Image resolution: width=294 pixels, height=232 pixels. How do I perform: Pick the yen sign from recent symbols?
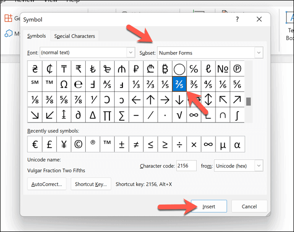pyautogui.click(x=64, y=144)
